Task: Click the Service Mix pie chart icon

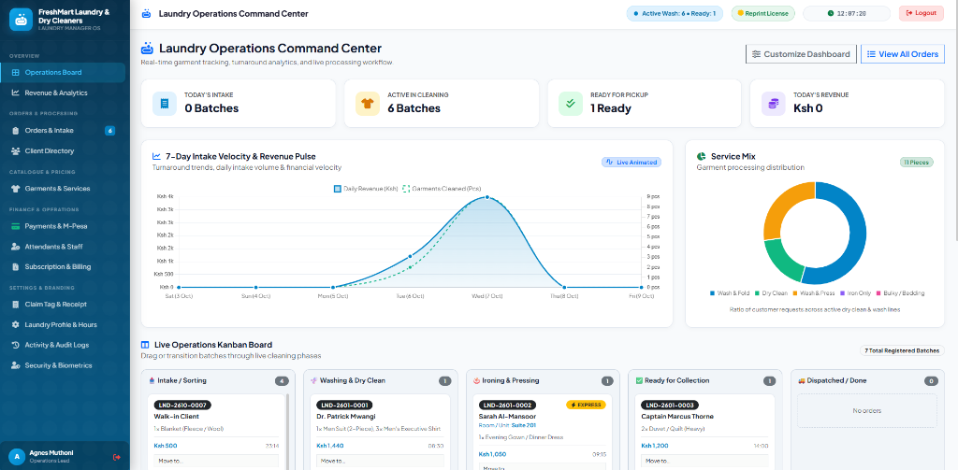Action: [x=702, y=156]
